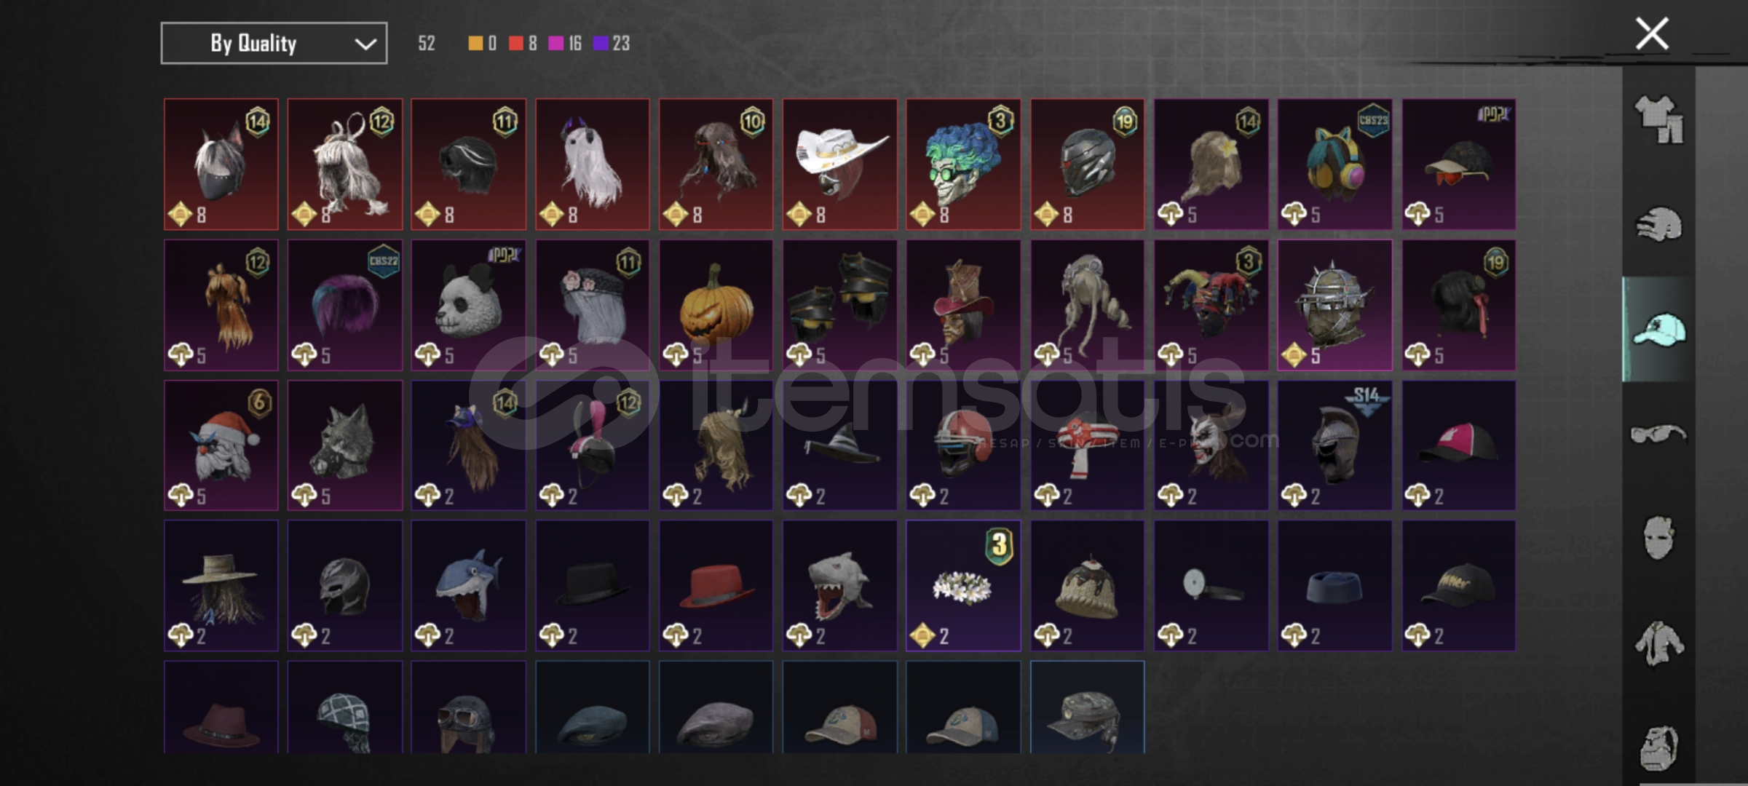Select the pumpkin head item
The height and width of the screenshot is (786, 1748).
point(716,305)
